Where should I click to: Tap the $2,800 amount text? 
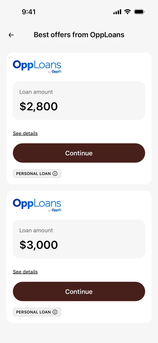coord(39,107)
